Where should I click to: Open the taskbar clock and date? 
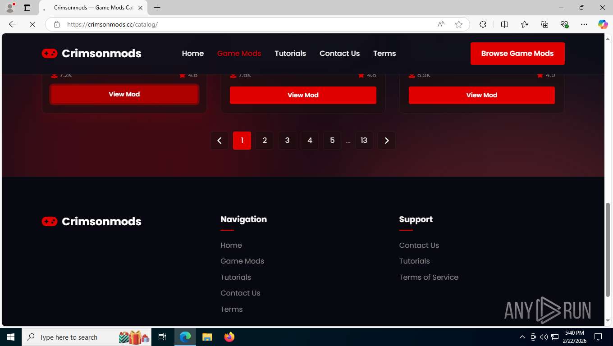pyautogui.click(x=574, y=337)
